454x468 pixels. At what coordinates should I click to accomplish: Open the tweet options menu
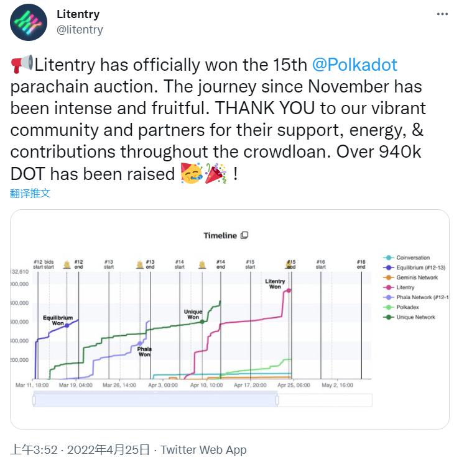point(440,14)
